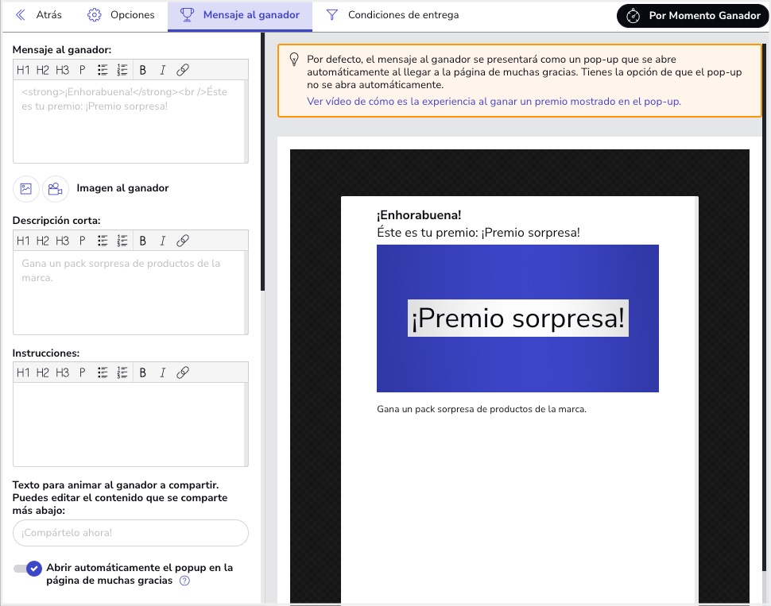Open the winner experience video link
This screenshot has width=771, height=606.
point(494,102)
